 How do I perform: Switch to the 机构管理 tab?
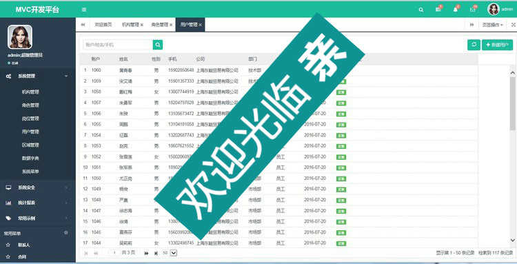coord(131,25)
